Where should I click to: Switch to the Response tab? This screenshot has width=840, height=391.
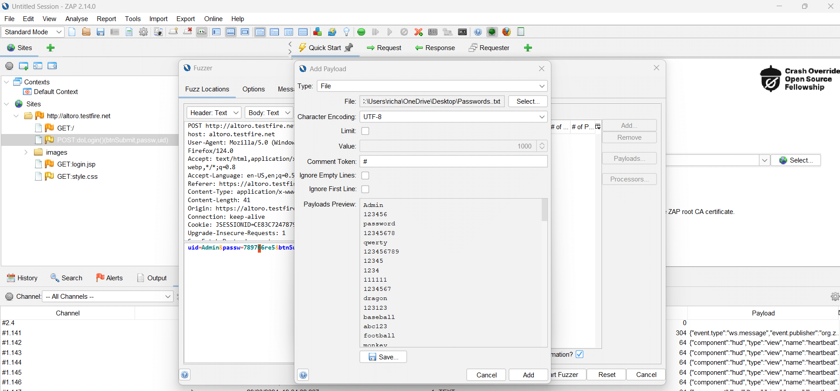click(435, 48)
